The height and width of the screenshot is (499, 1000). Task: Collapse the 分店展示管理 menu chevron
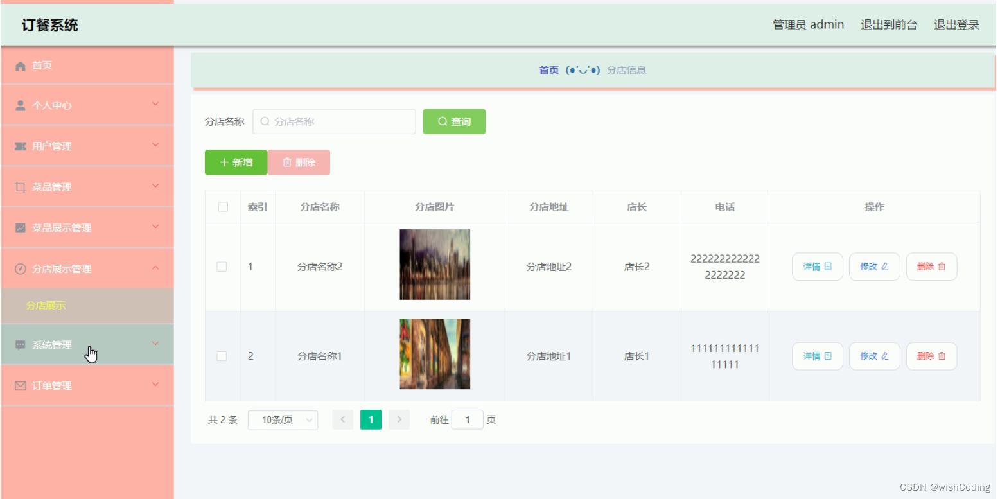[x=155, y=268]
